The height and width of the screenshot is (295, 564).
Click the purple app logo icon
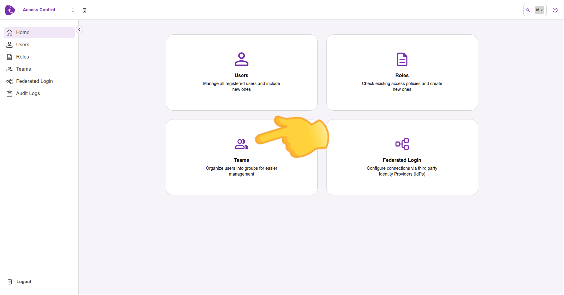click(10, 10)
